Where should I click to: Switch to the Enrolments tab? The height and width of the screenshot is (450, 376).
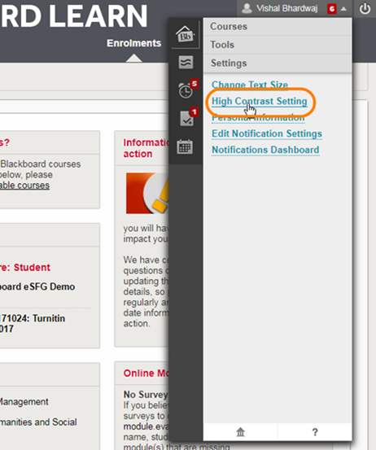[x=134, y=43]
